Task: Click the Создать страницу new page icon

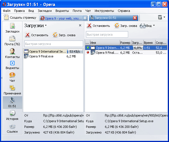Action: point(6,17)
